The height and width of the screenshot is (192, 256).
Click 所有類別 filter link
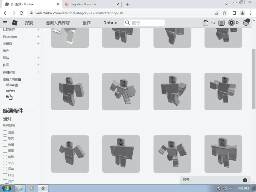pos(9,125)
